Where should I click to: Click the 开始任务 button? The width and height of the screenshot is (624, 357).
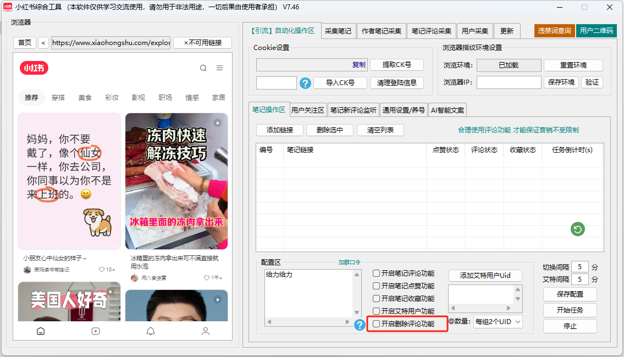coord(570,310)
